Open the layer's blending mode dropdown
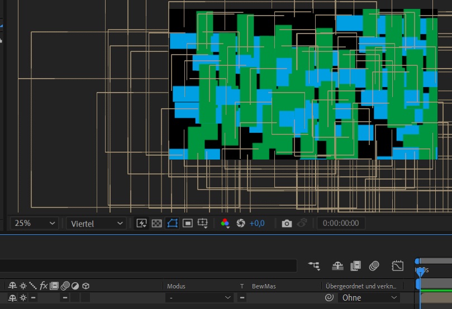The width and height of the screenshot is (452, 309). pos(199,297)
